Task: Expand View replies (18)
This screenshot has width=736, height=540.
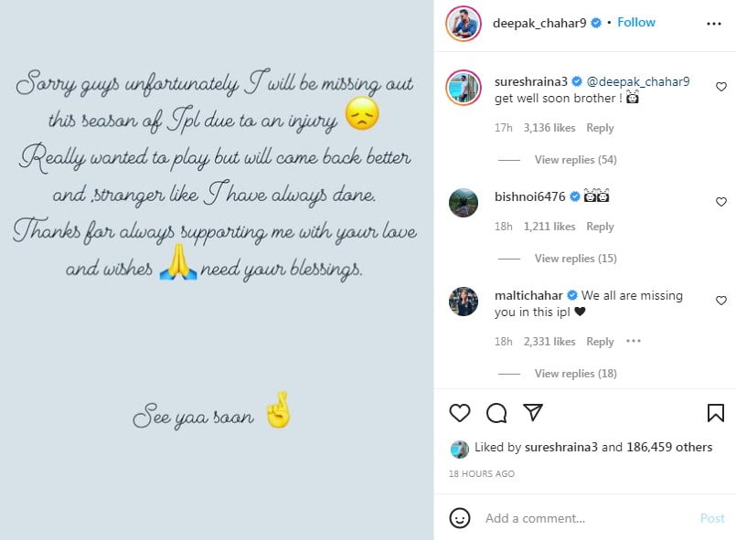Action: click(x=575, y=374)
